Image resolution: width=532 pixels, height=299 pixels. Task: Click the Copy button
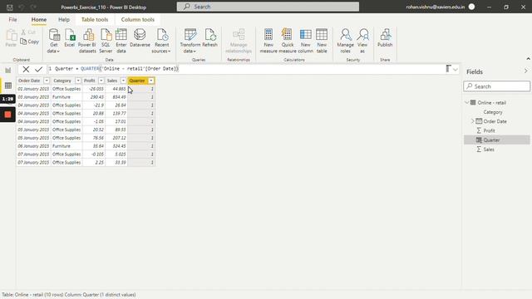coord(30,42)
